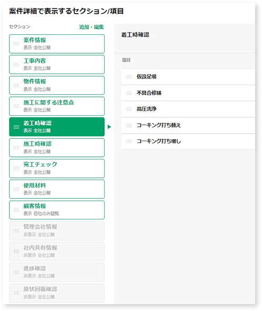The image size is (262, 311).
Task: Select the 顧客情報 section
Action: click(x=57, y=210)
